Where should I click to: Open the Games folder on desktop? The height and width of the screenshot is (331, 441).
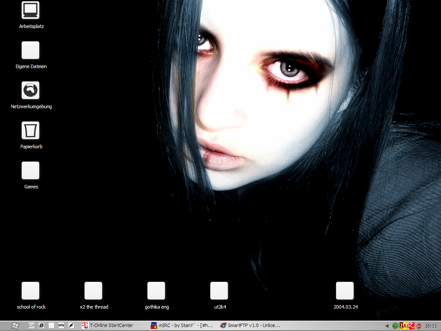point(31,171)
